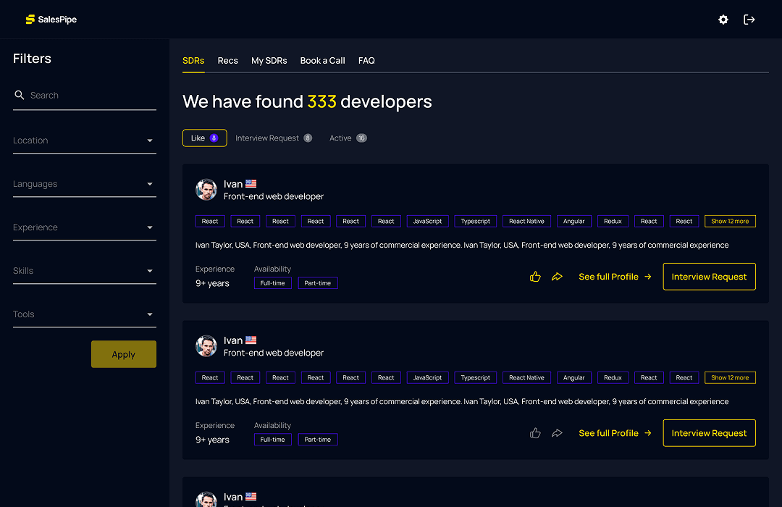This screenshot has width=782, height=507.
Task: Click the US flag next to Ivan's name
Action: click(251, 183)
